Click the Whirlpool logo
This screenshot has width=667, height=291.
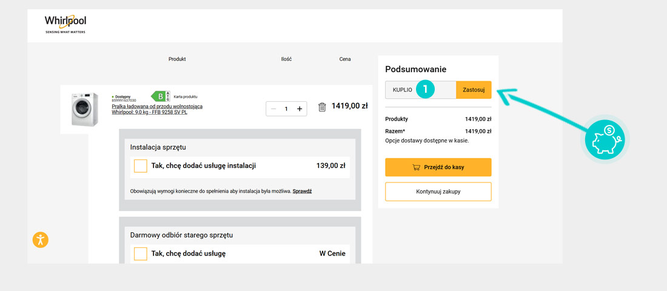[x=65, y=23]
